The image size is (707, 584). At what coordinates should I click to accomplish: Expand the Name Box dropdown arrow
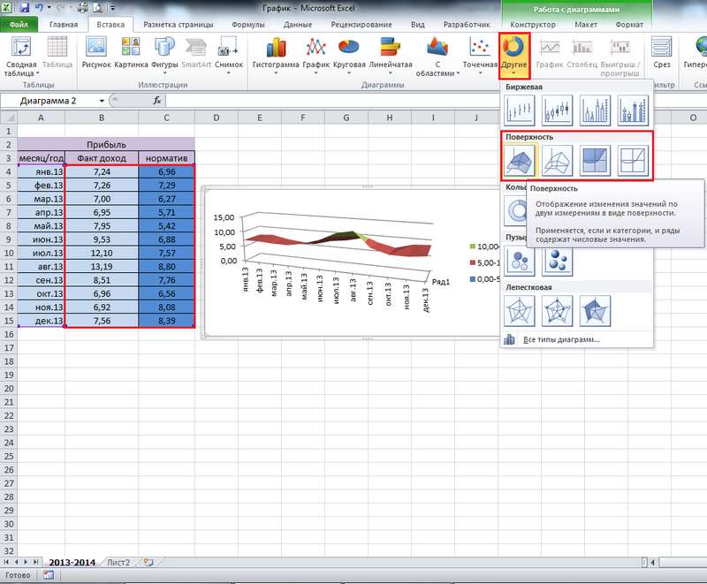click(102, 101)
